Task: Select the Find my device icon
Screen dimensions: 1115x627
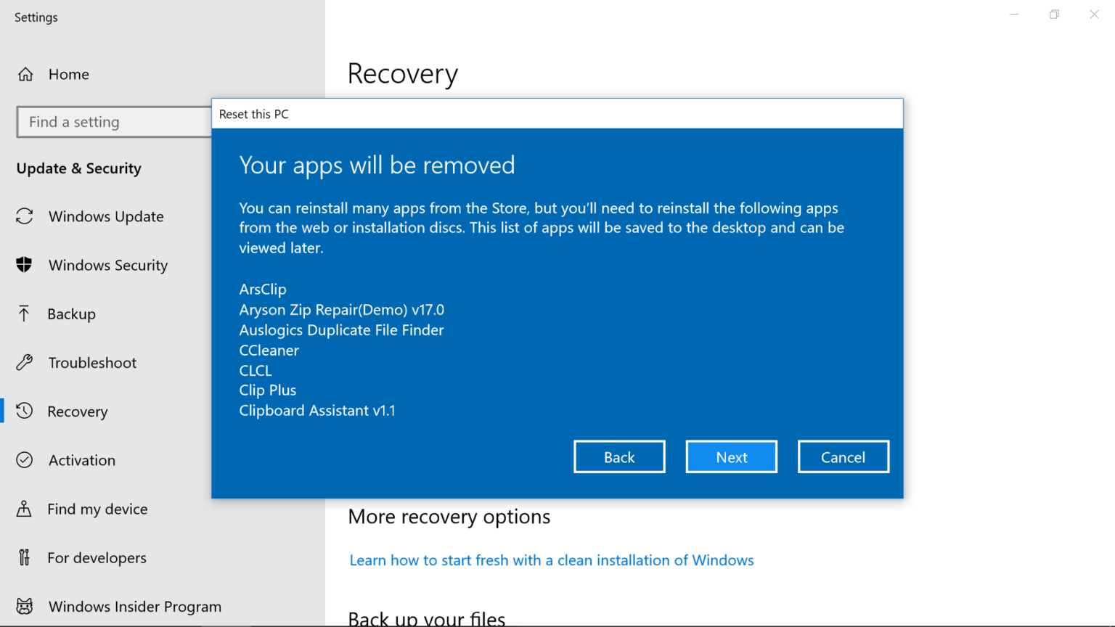Action: pyautogui.click(x=24, y=509)
